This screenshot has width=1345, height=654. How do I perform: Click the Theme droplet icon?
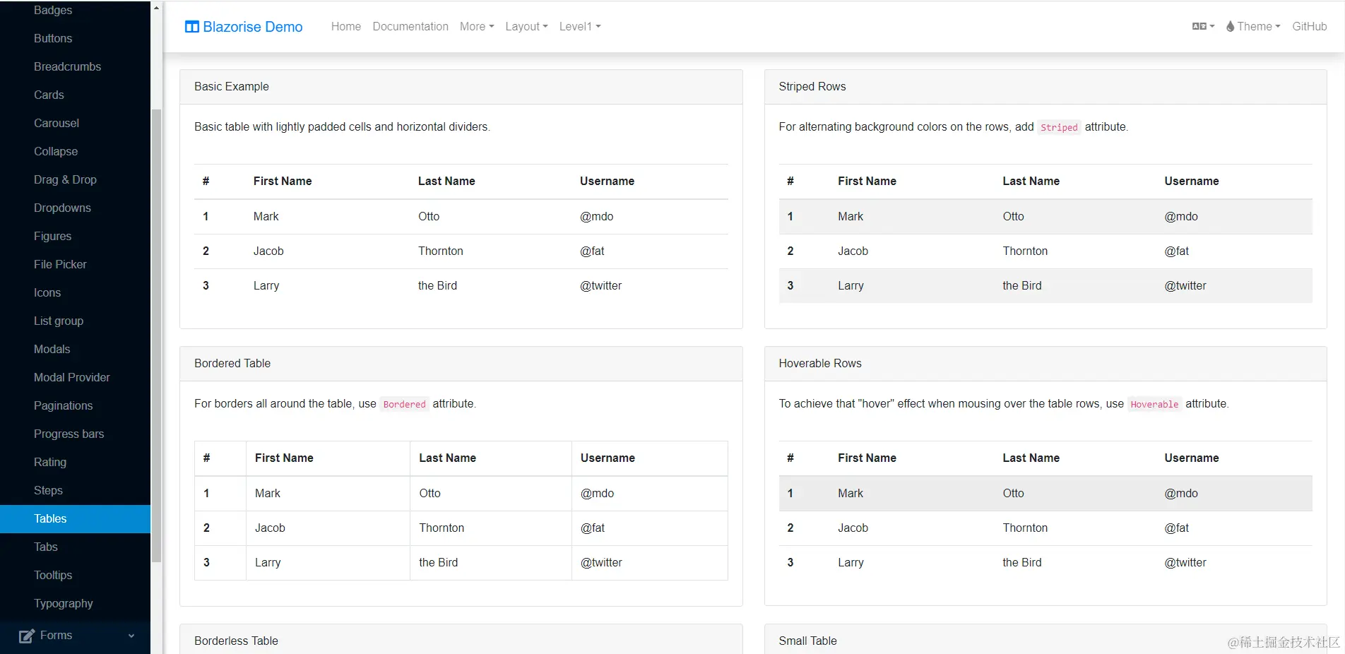1231,27
